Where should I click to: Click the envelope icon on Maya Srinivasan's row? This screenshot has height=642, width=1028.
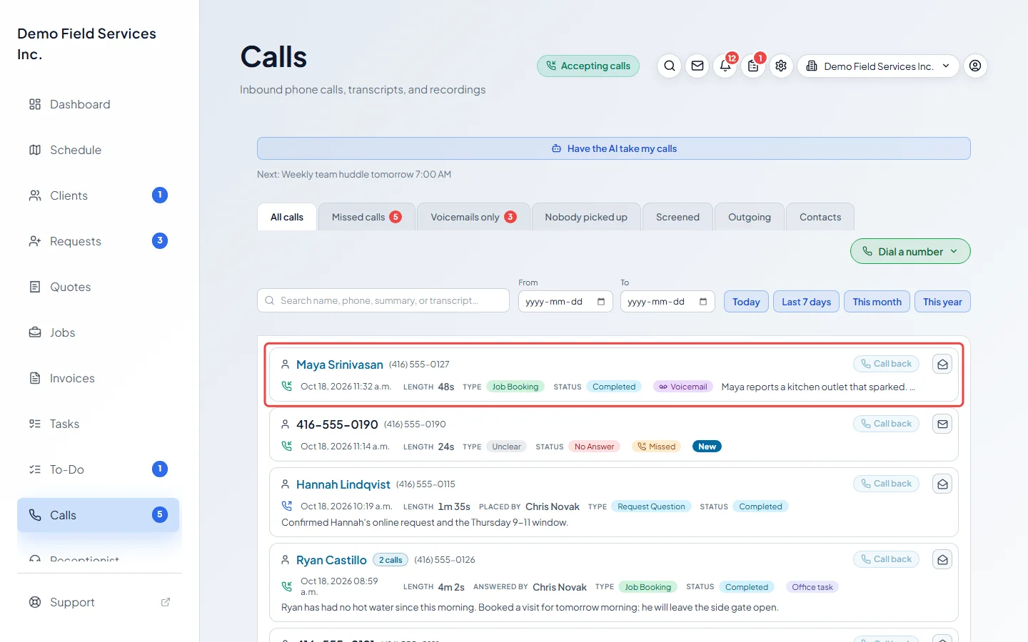pyautogui.click(x=942, y=365)
